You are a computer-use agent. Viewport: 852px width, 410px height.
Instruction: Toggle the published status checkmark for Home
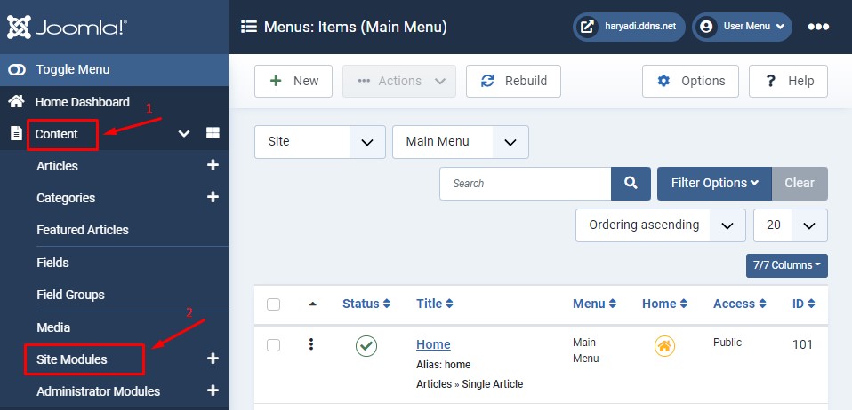click(366, 346)
